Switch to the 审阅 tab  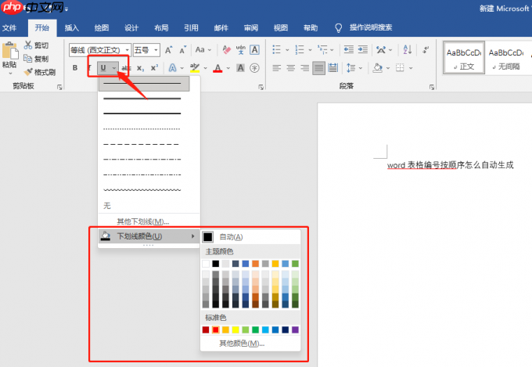coord(251,28)
